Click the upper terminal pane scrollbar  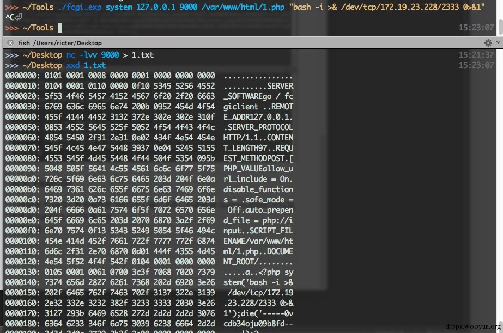click(500, 27)
